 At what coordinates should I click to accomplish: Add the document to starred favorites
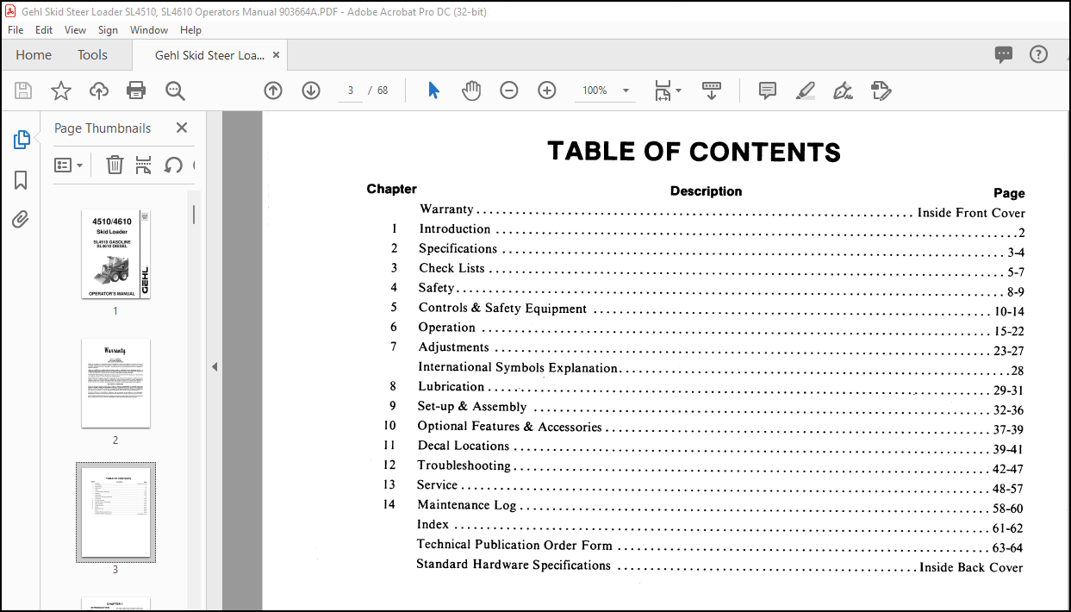pos(61,91)
